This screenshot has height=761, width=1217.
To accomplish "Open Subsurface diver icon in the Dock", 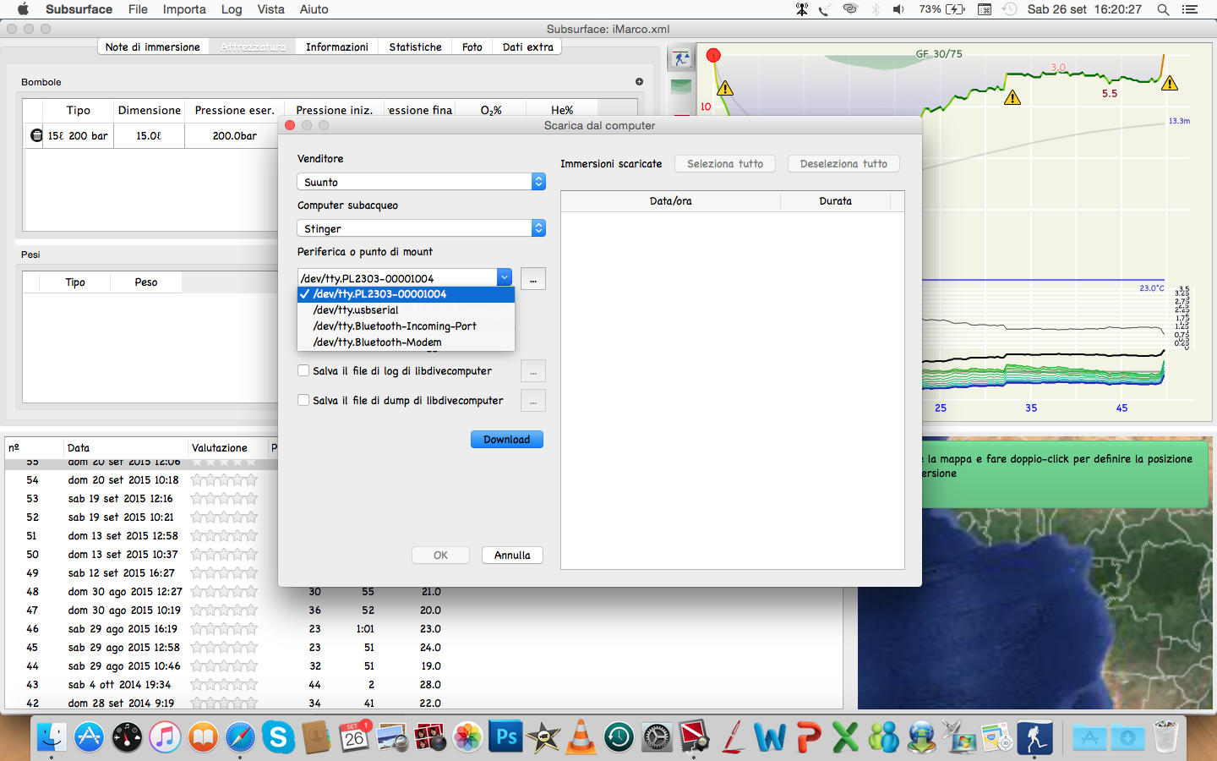I will point(1034,737).
